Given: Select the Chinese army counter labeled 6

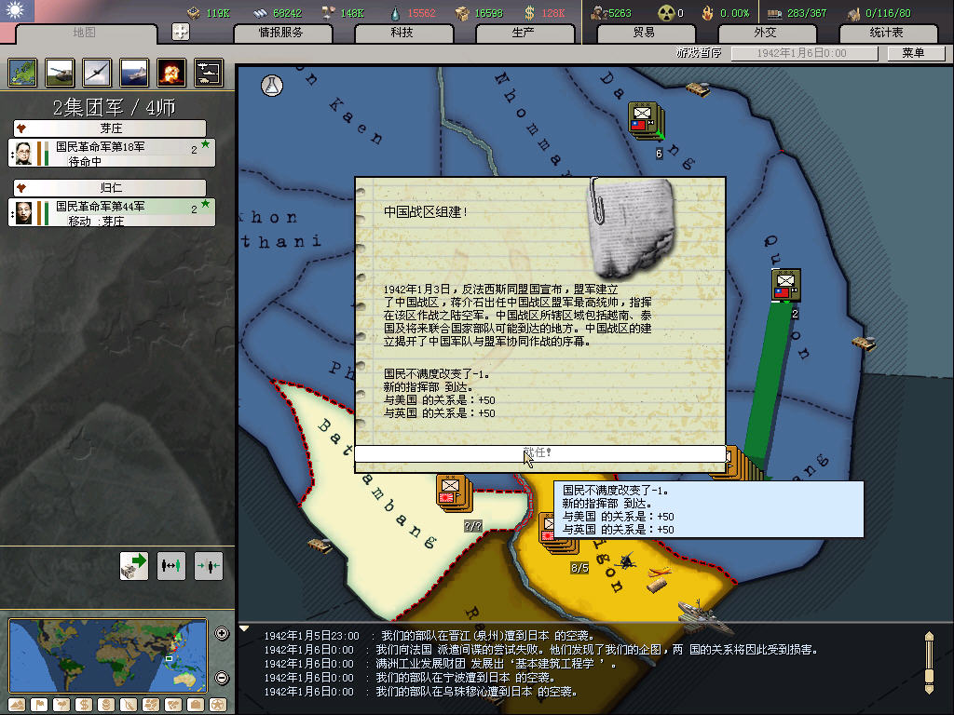Looking at the screenshot, I should point(646,120).
